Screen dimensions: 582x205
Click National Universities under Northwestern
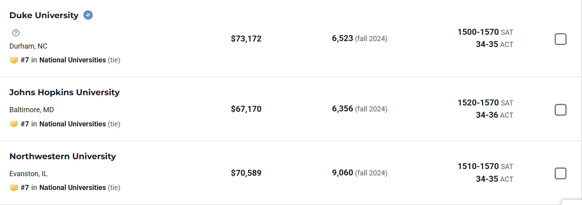(x=72, y=188)
